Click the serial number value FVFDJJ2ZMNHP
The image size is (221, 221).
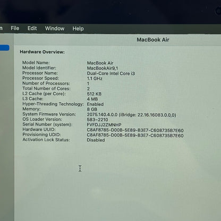click(x=104, y=125)
